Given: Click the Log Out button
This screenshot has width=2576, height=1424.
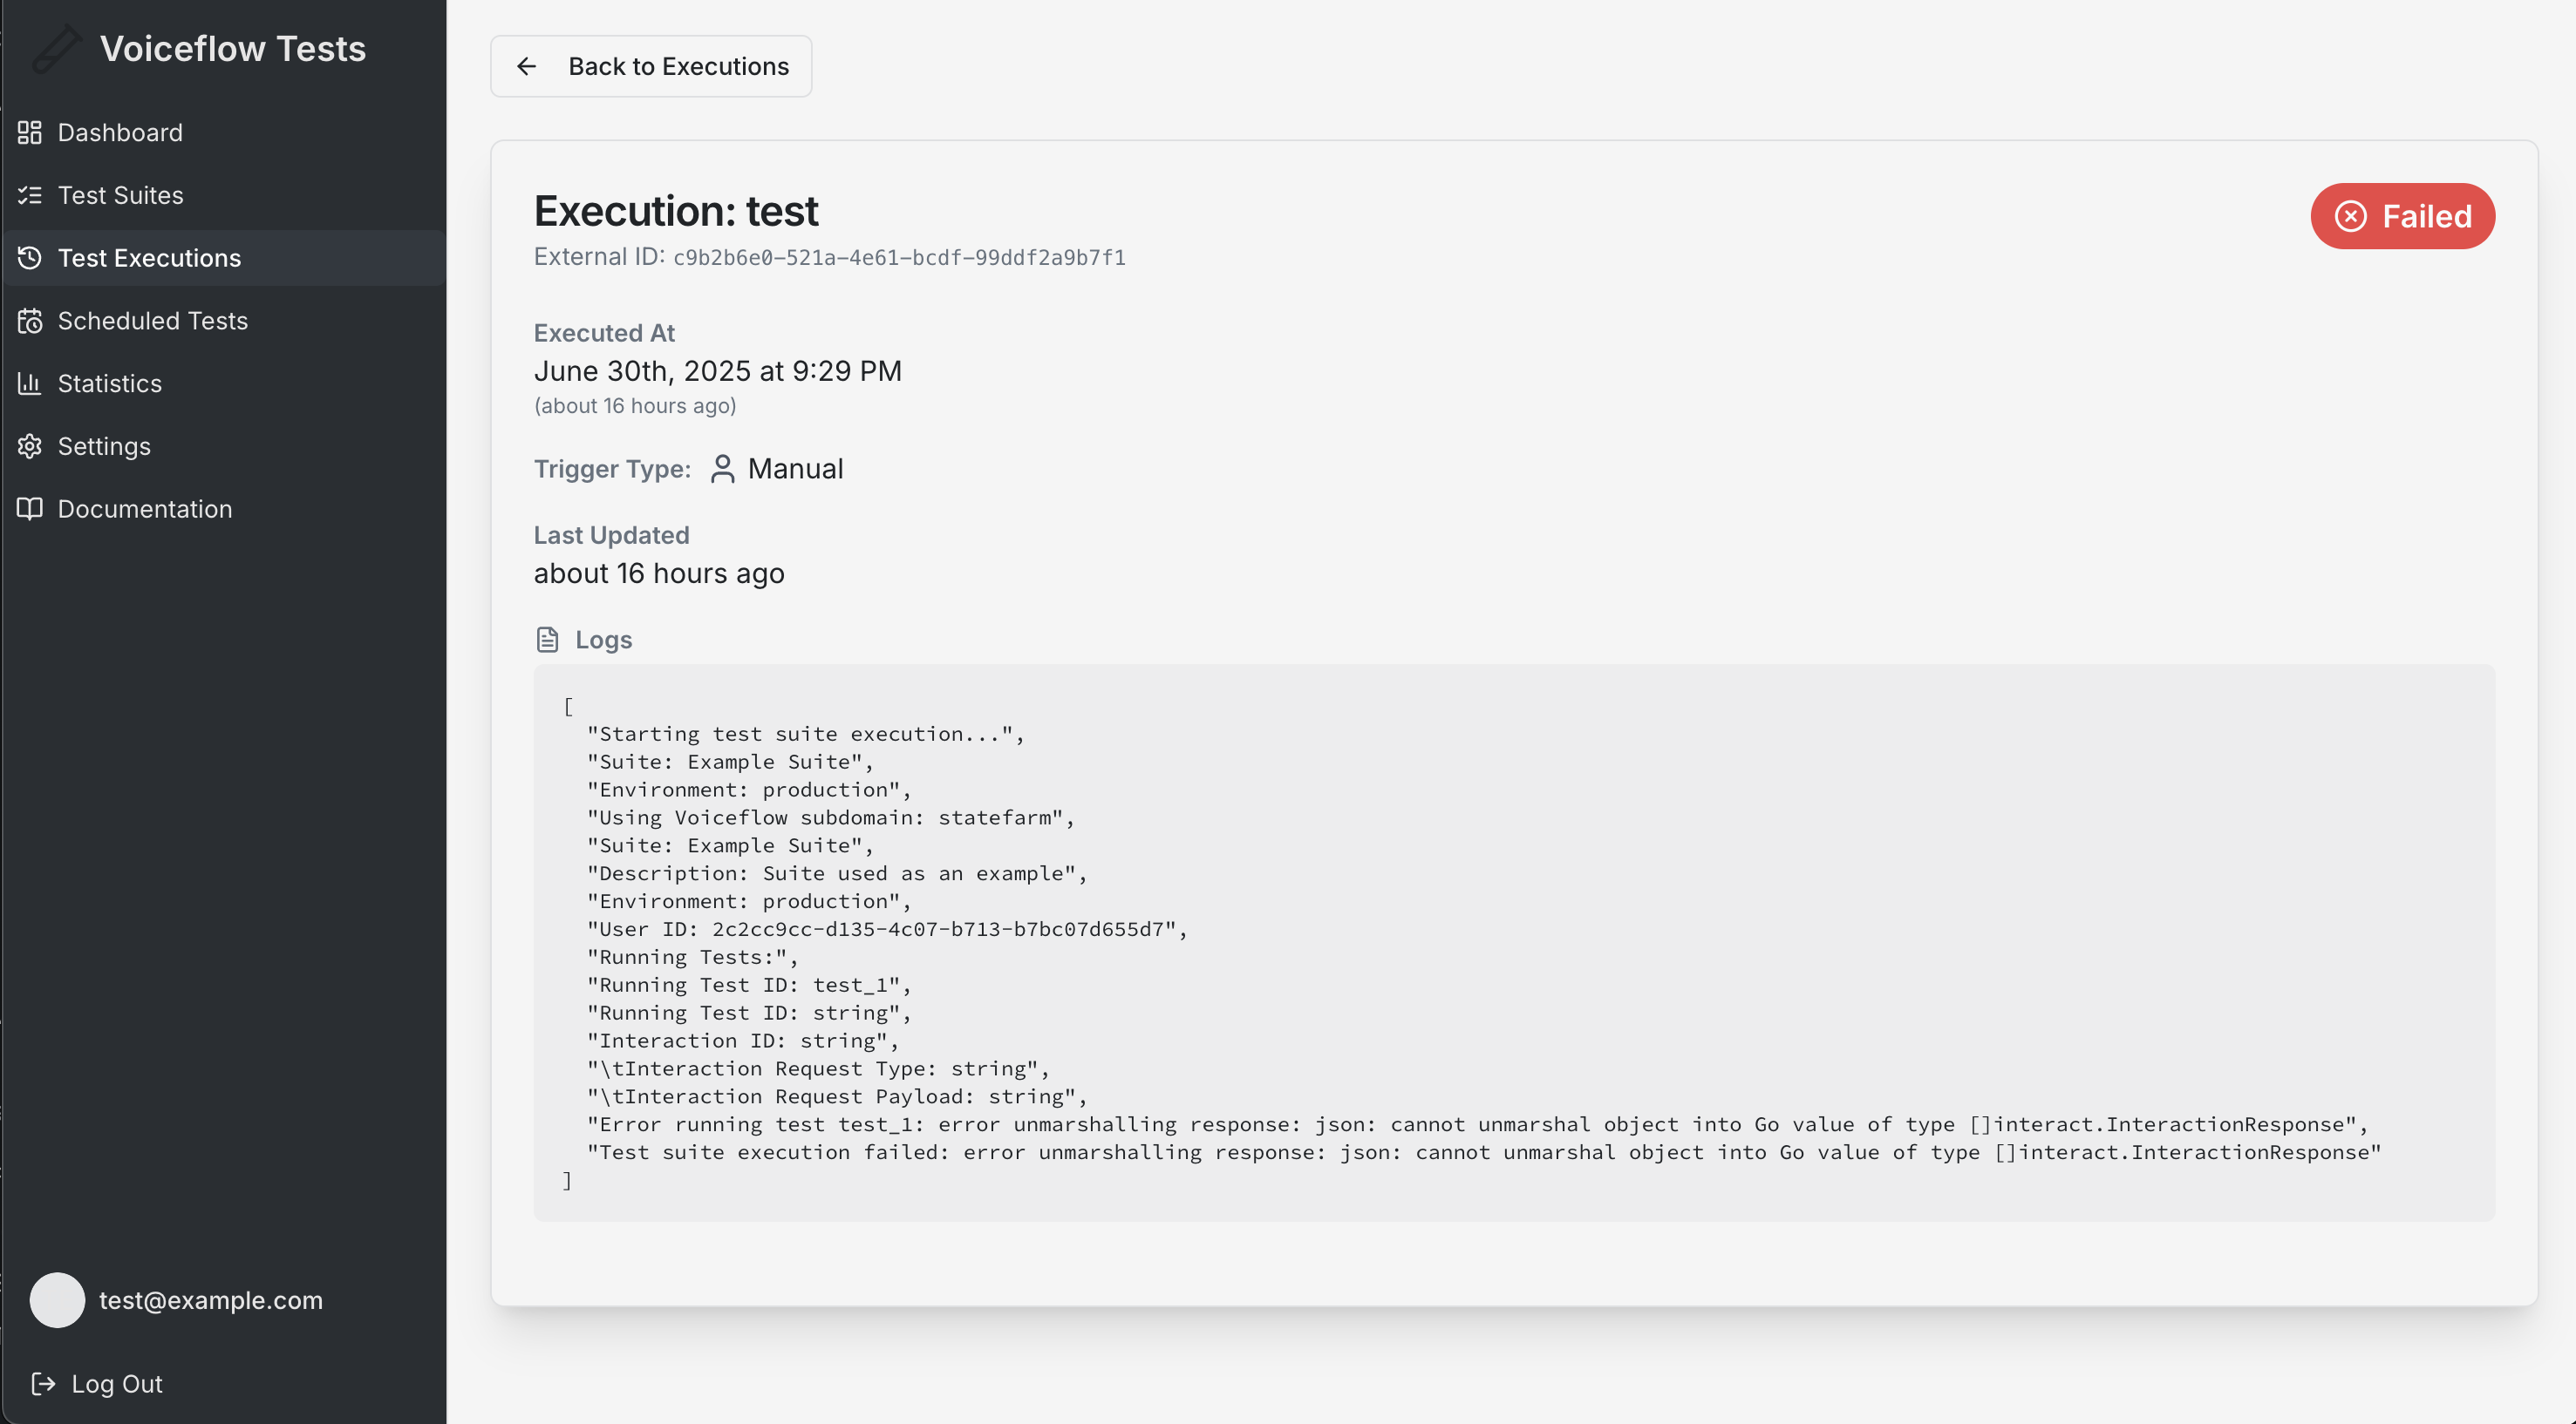Looking at the screenshot, I should 97,1383.
